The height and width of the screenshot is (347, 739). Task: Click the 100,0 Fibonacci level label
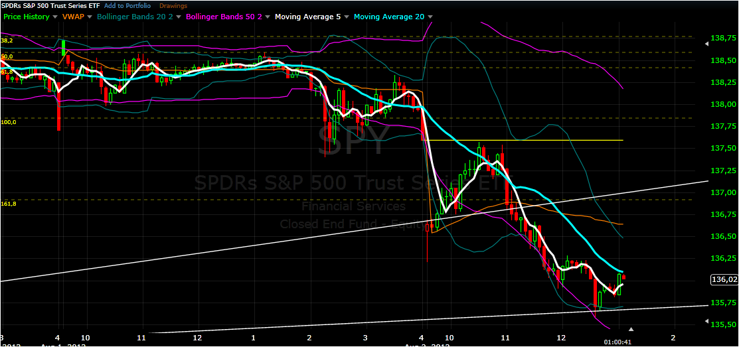coord(9,122)
